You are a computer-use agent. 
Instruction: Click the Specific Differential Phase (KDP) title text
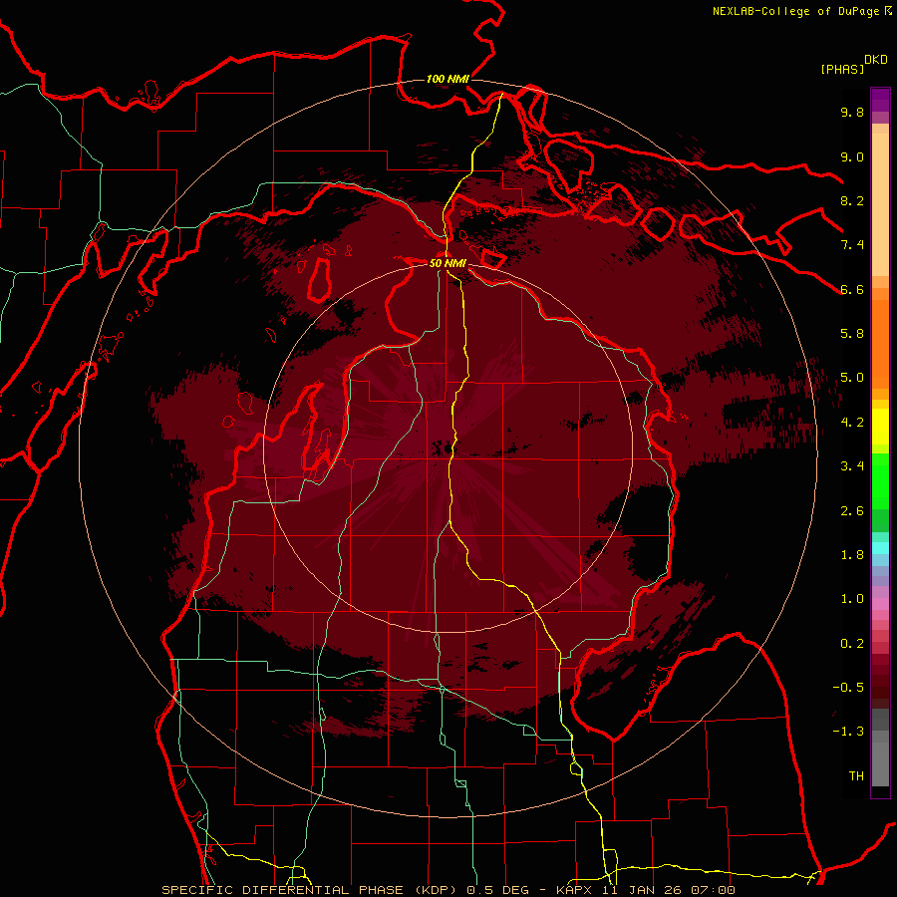point(310,890)
